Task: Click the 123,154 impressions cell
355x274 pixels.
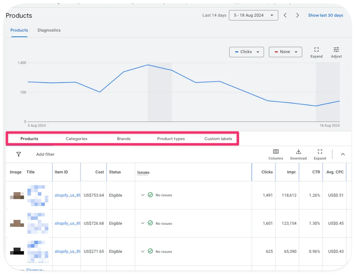Action: point(289,223)
